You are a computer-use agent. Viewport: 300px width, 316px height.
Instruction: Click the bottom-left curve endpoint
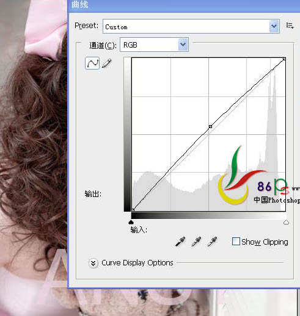point(133,210)
